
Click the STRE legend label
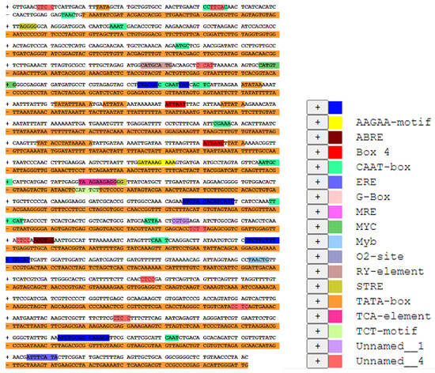[370, 287]
